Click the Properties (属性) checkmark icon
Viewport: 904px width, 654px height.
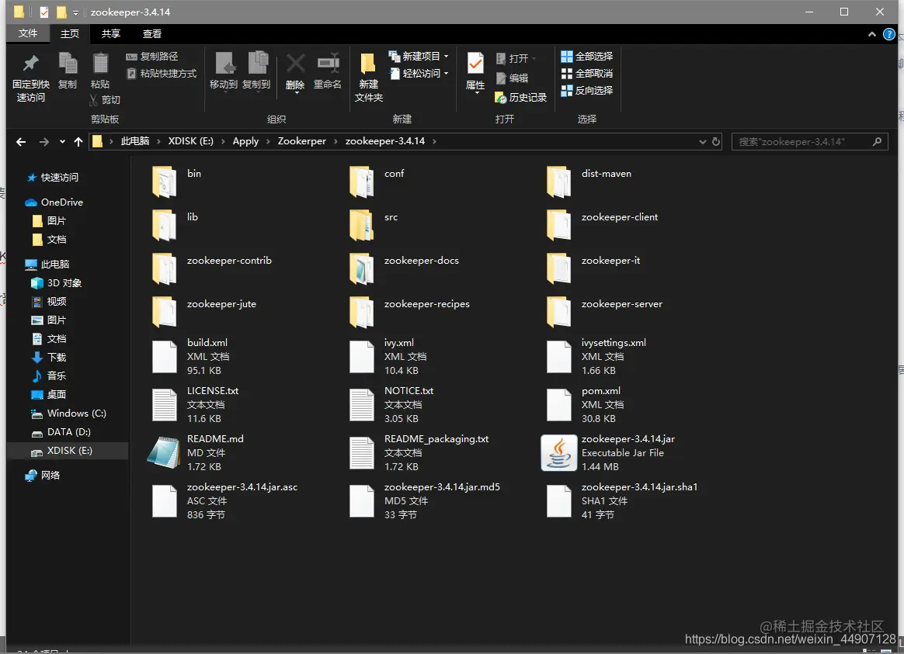475,64
